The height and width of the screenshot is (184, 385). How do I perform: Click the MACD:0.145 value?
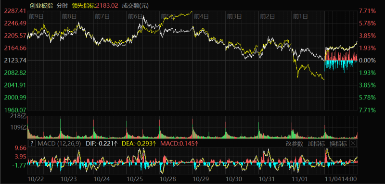[x=179, y=144]
